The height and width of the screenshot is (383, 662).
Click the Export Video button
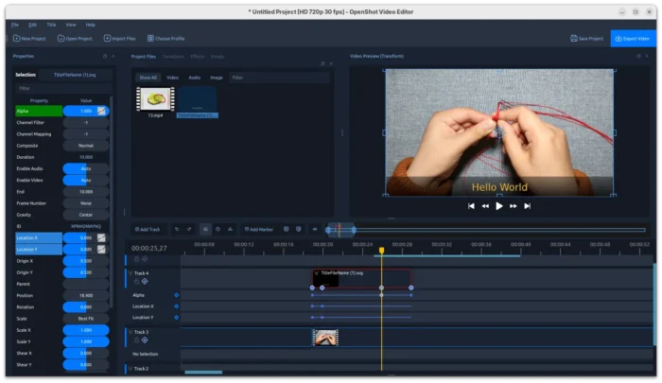point(632,39)
